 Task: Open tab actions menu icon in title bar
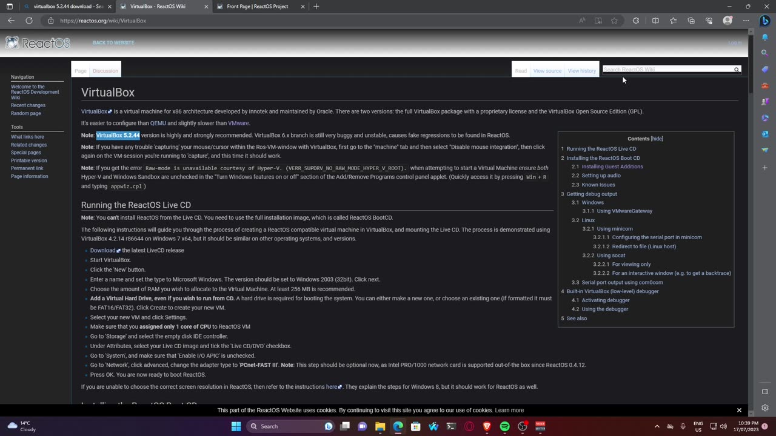[x=9, y=6]
